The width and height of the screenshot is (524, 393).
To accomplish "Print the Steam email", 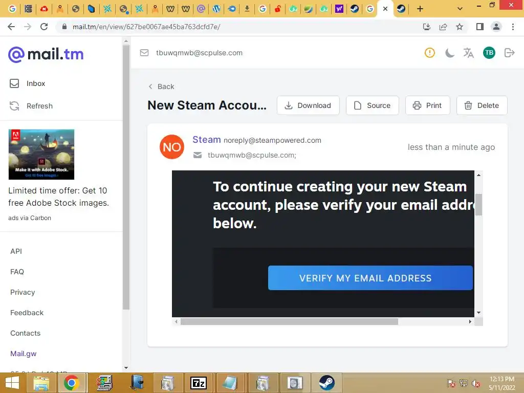I will (x=428, y=105).
